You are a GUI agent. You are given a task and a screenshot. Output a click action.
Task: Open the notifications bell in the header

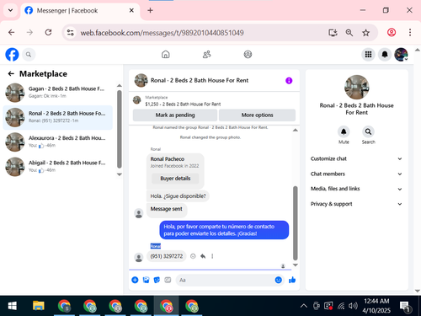click(385, 55)
